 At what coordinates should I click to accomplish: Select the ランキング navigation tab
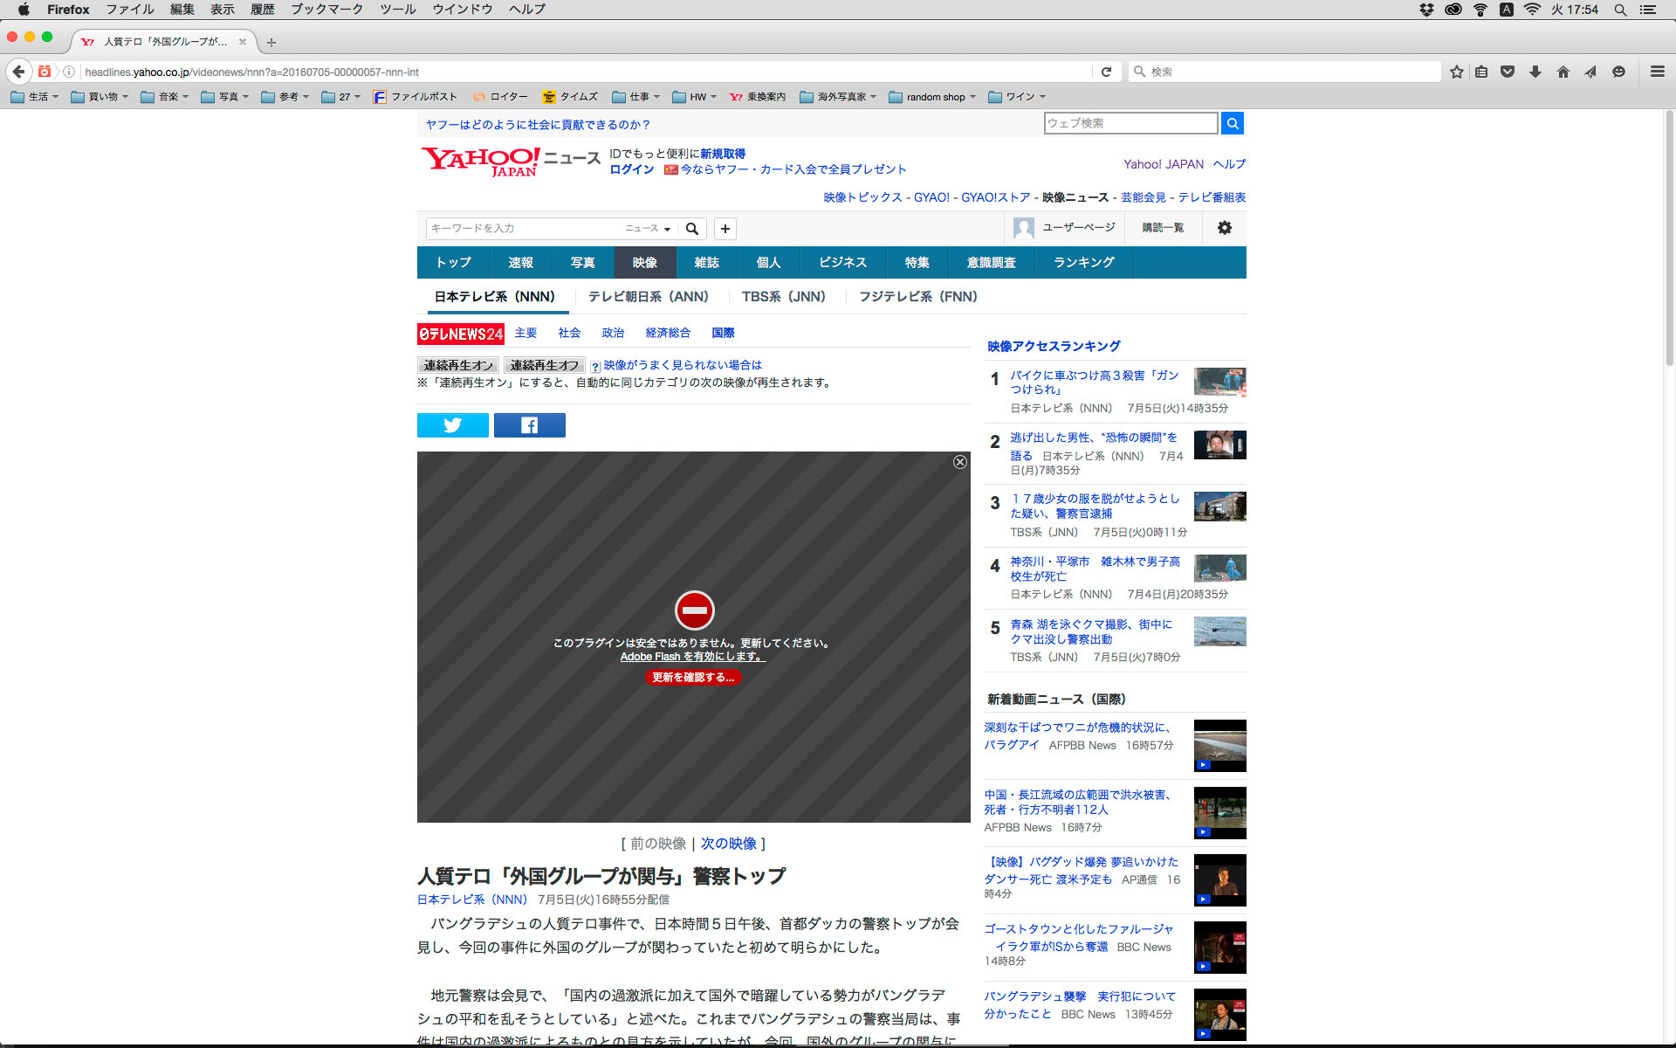[x=1083, y=263]
